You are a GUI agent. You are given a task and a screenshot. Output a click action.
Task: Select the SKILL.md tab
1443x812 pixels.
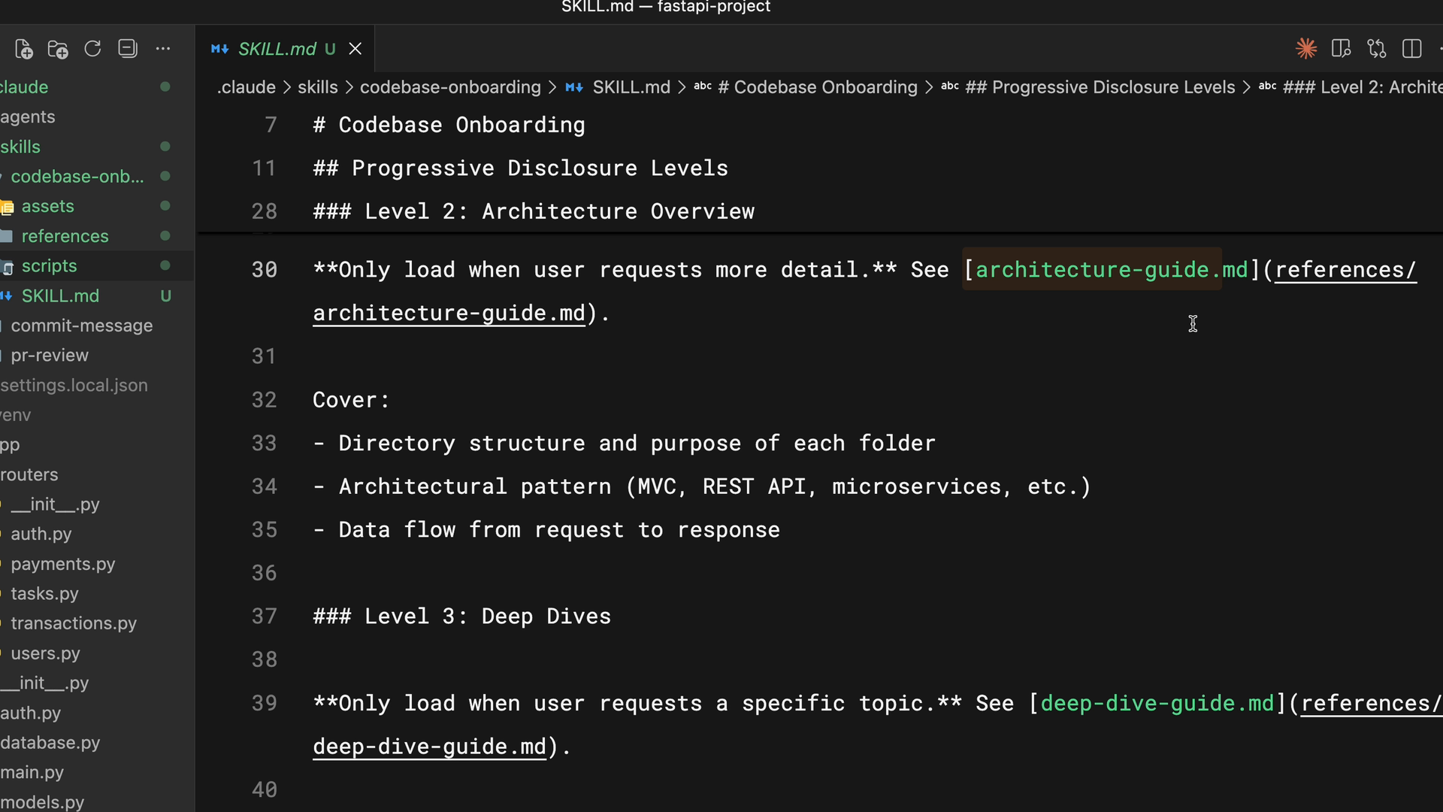[x=277, y=50]
